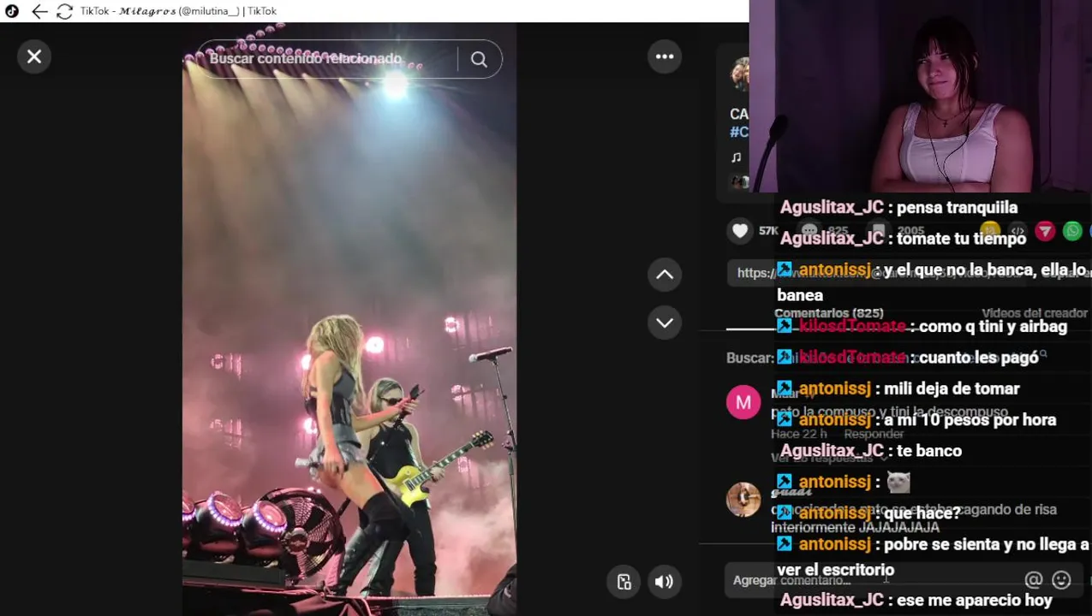Share the video via WhatsApp icon

1072,230
